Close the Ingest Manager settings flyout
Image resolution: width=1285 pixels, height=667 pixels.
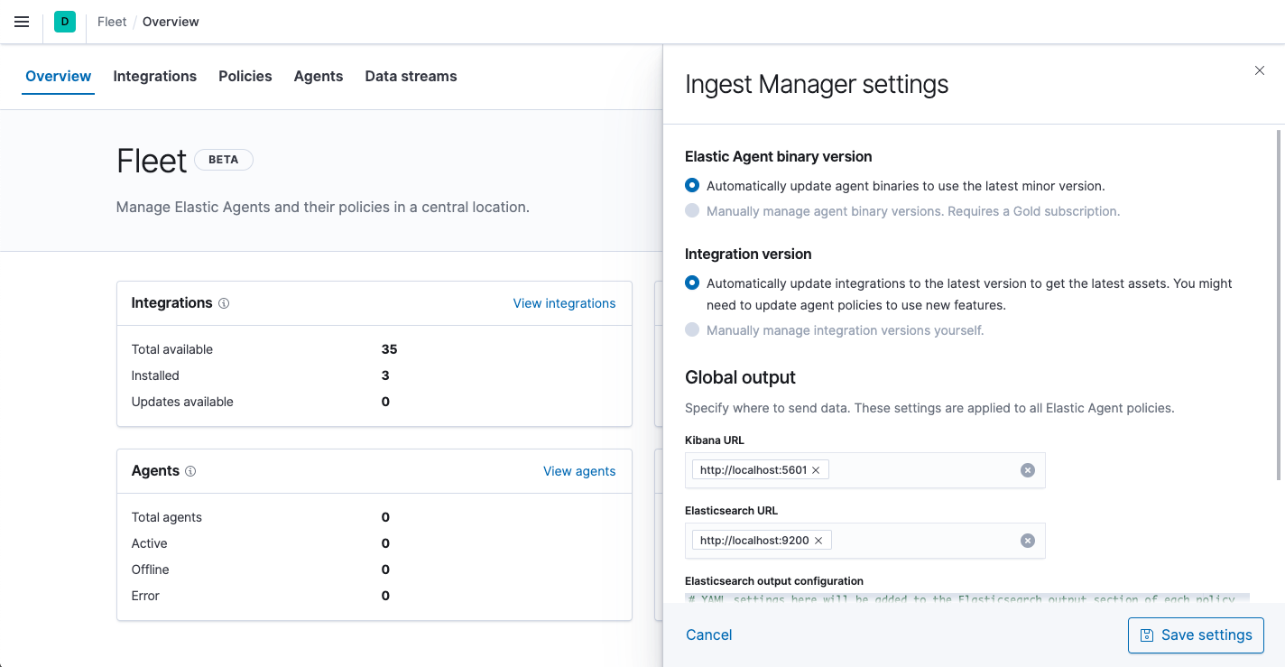[1260, 70]
